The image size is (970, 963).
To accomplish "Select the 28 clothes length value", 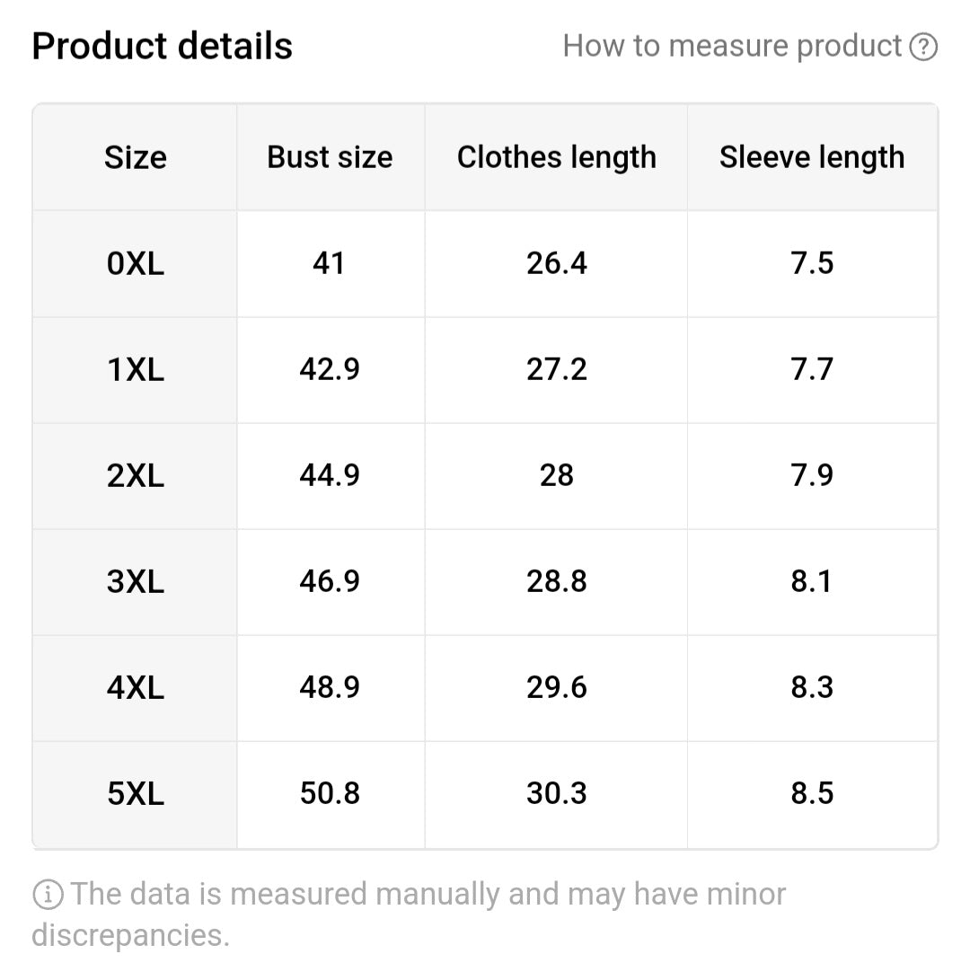I will pos(556,475).
